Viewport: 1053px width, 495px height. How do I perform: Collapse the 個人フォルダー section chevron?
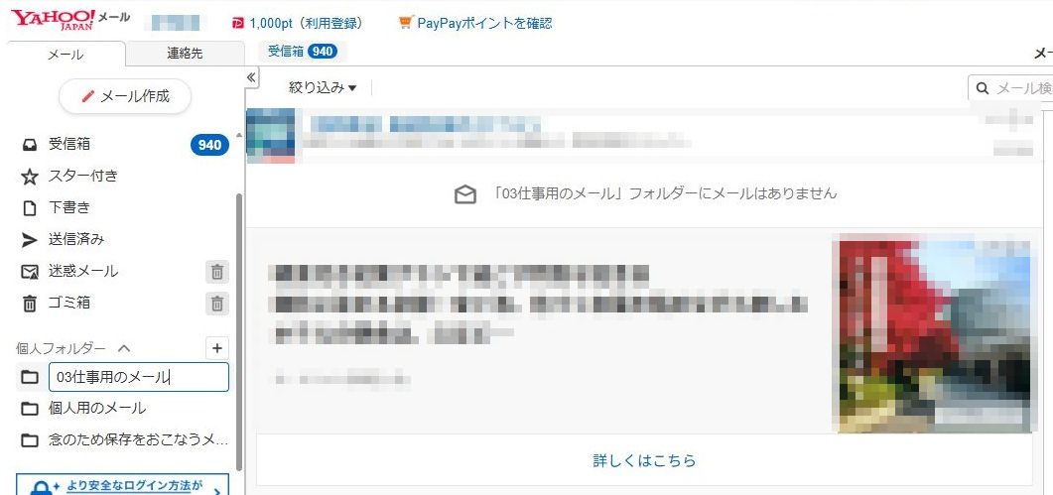(124, 348)
